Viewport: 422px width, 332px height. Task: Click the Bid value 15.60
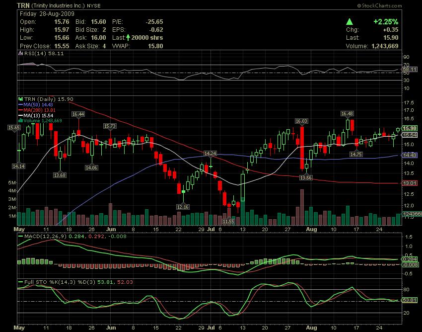pos(98,22)
